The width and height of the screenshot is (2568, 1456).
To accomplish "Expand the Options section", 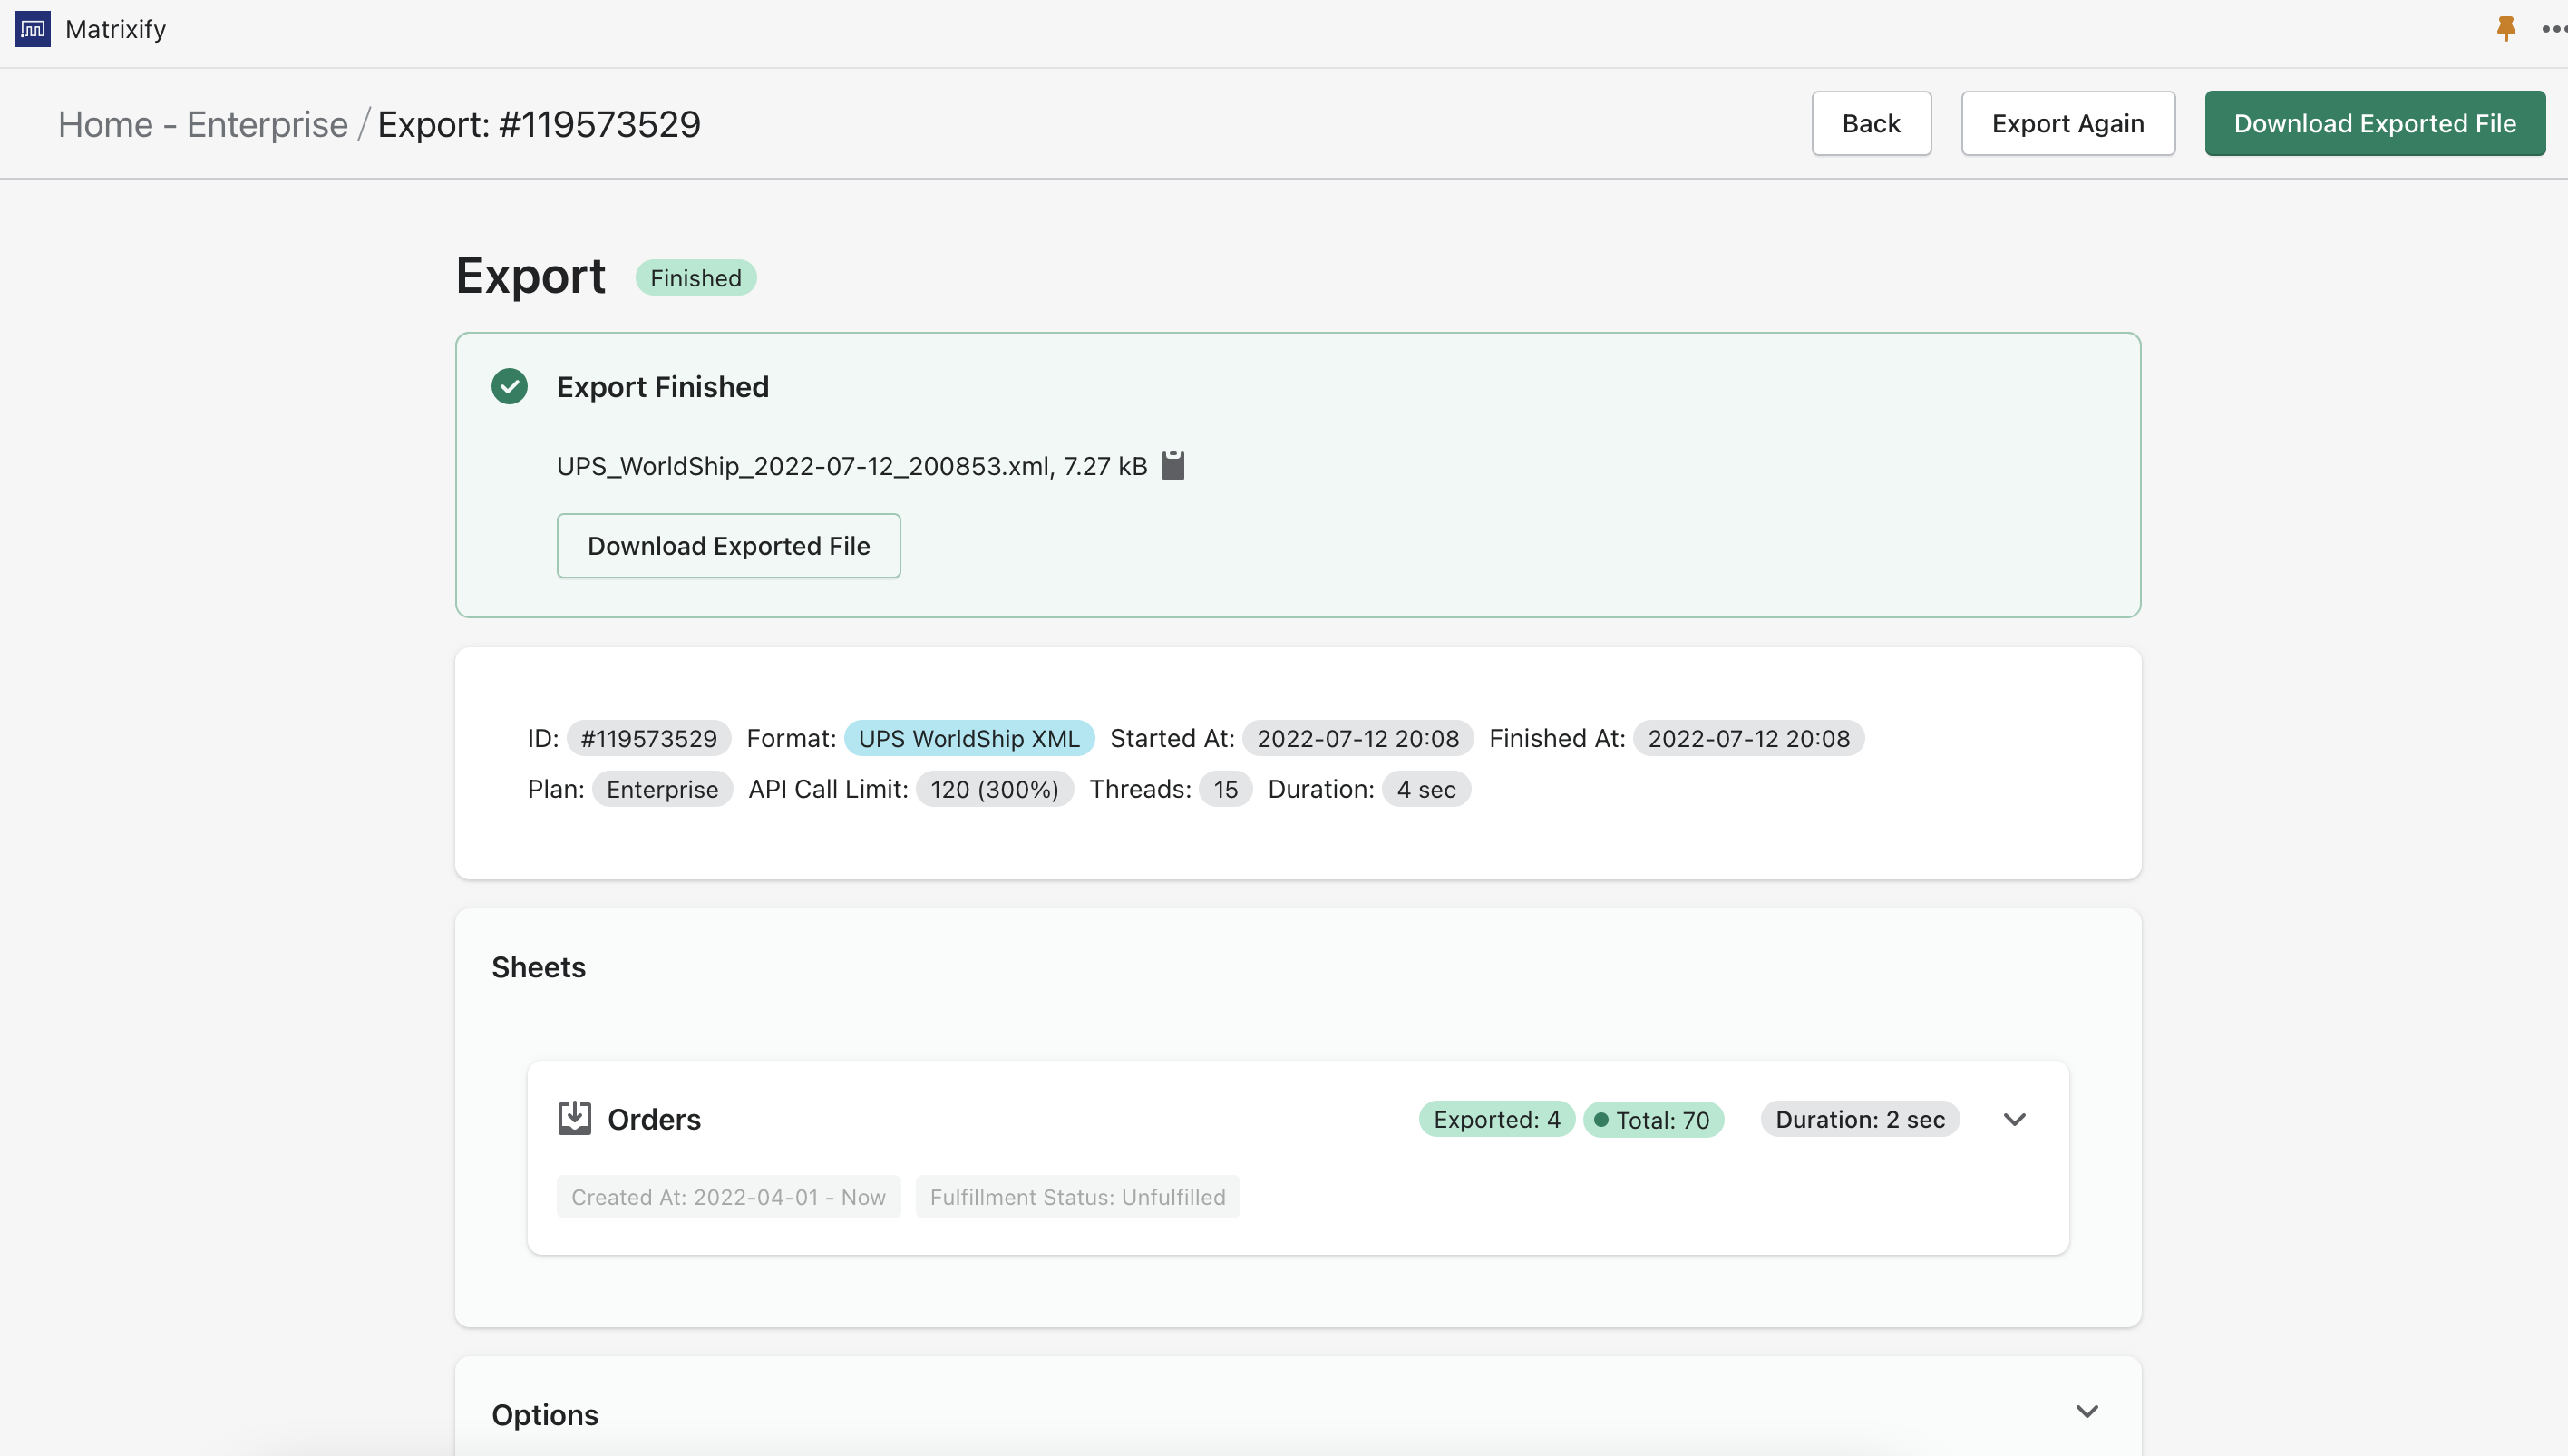I will pyautogui.click(x=2087, y=1411).
